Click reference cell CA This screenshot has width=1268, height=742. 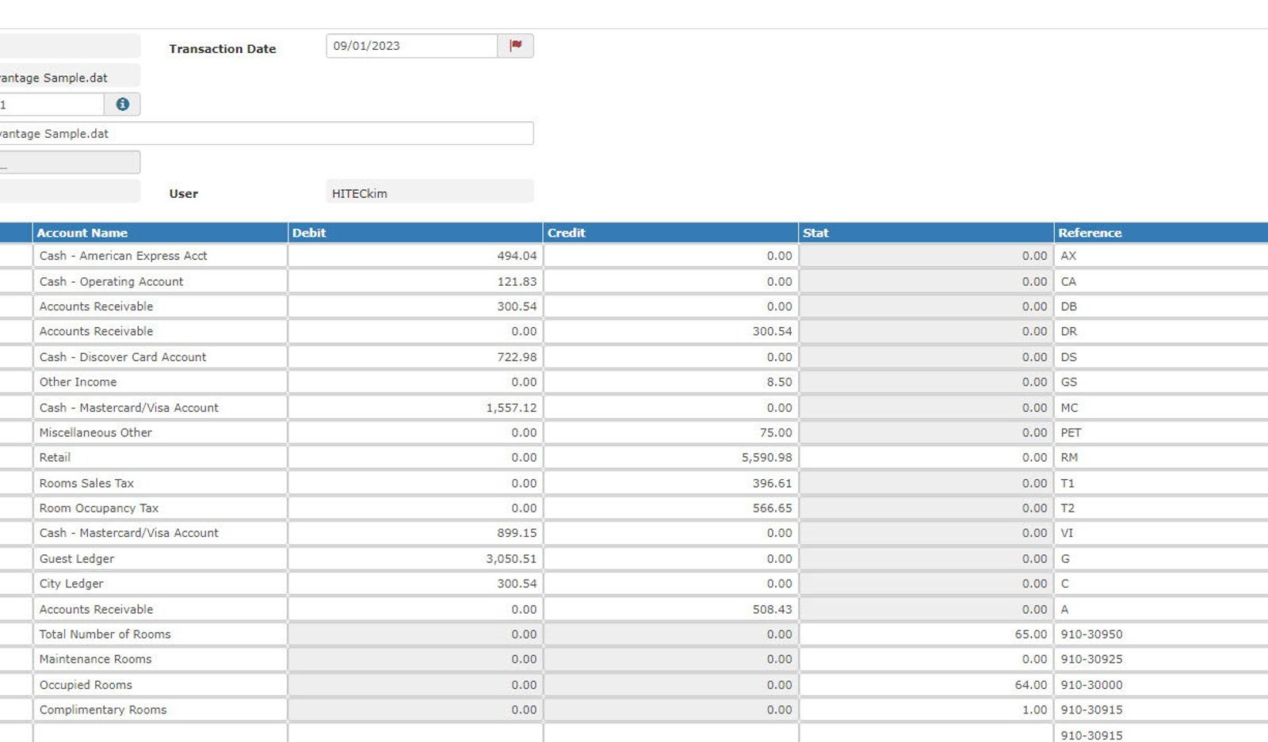click(1161, 281)
